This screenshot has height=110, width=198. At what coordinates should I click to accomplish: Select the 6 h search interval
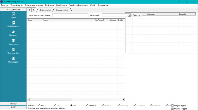point(39,106)
